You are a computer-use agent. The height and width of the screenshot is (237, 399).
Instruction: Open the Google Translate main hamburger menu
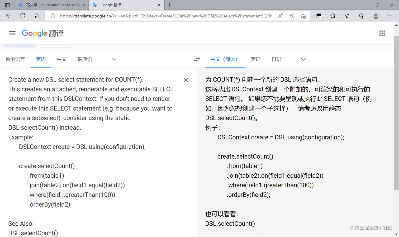pos(12,33)
